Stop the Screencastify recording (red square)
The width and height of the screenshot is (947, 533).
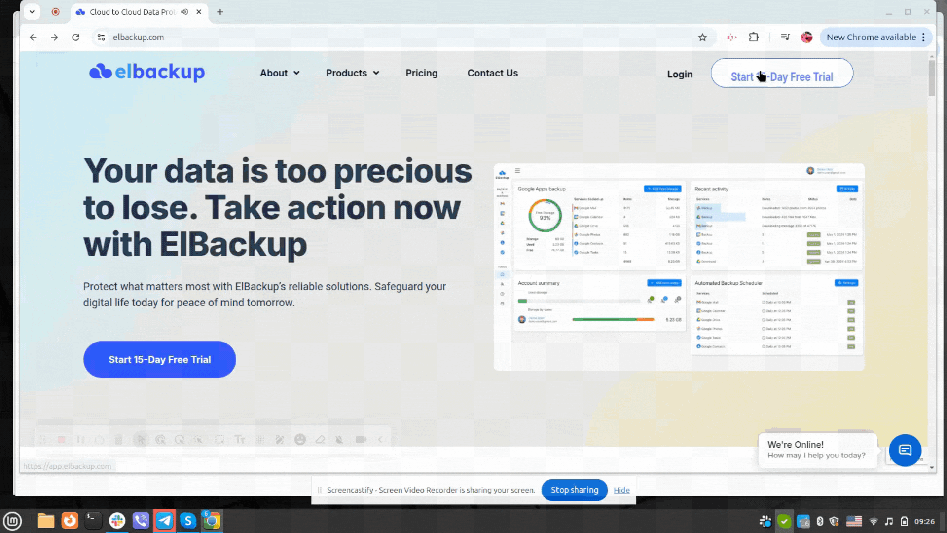coord(61,439)
